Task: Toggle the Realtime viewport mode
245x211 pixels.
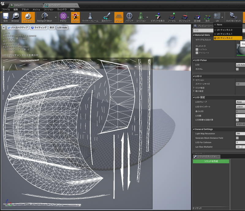Action: pyautogui.click(x=28, y=18)
